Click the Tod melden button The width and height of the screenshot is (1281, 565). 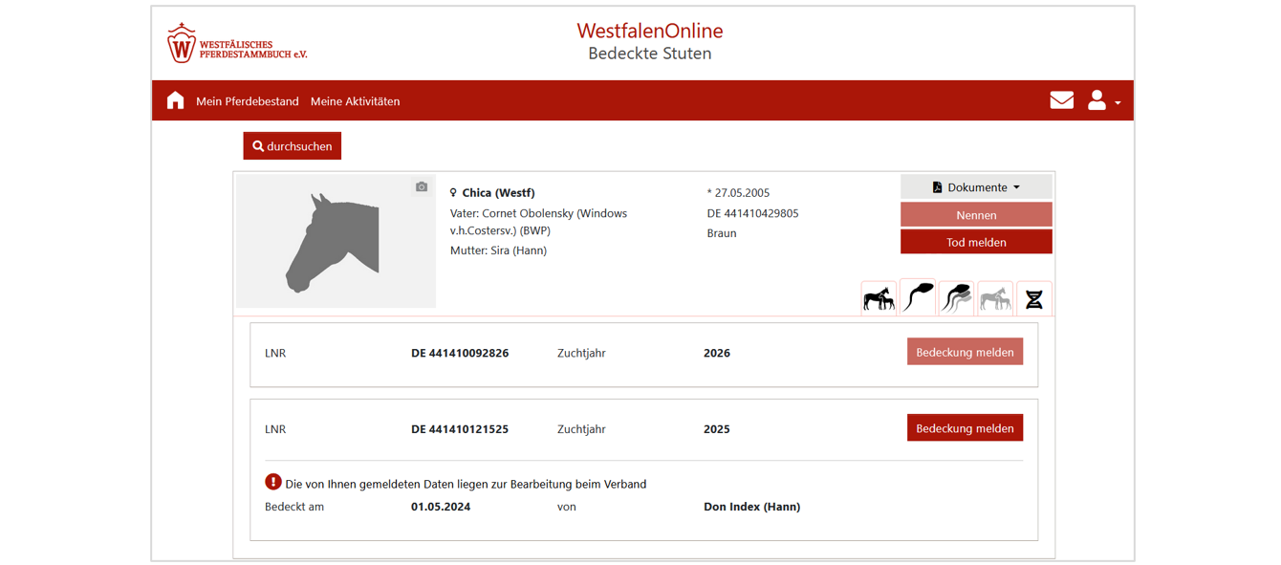pyautogui.click(x=976, y=242)
